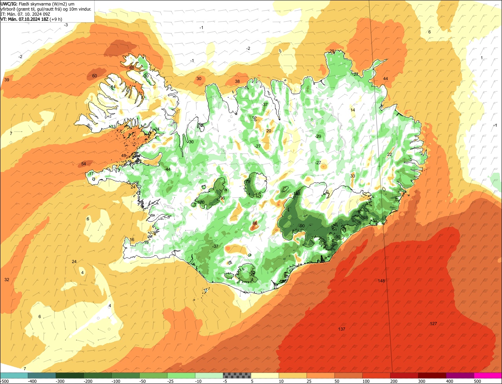Click the dark red 300 to 400 legend swatch

(432, 375)
